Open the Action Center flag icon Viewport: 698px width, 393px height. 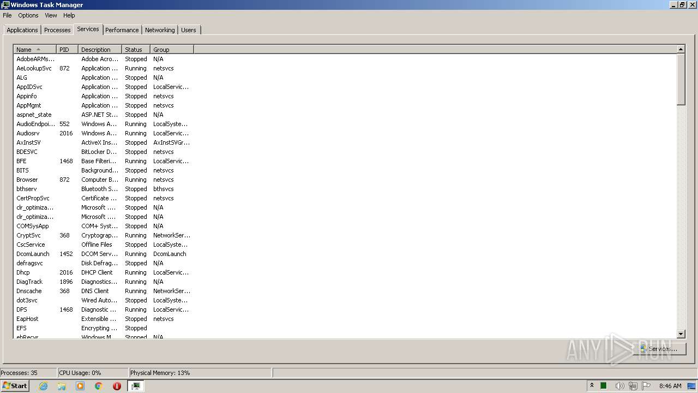646,386
